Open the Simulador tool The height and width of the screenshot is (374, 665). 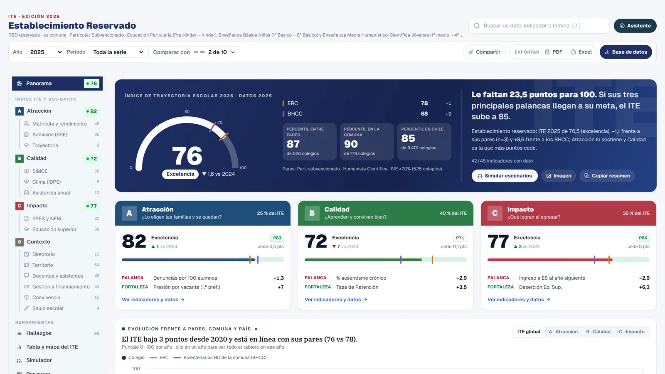pyautogui.click(x=57, y=360)
